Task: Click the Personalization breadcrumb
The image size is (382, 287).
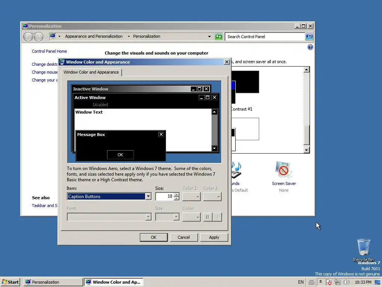Action: point(147,36)
